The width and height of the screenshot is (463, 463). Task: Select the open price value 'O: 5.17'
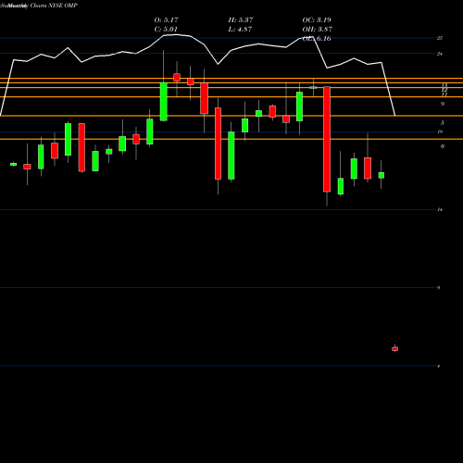(167, 20)
